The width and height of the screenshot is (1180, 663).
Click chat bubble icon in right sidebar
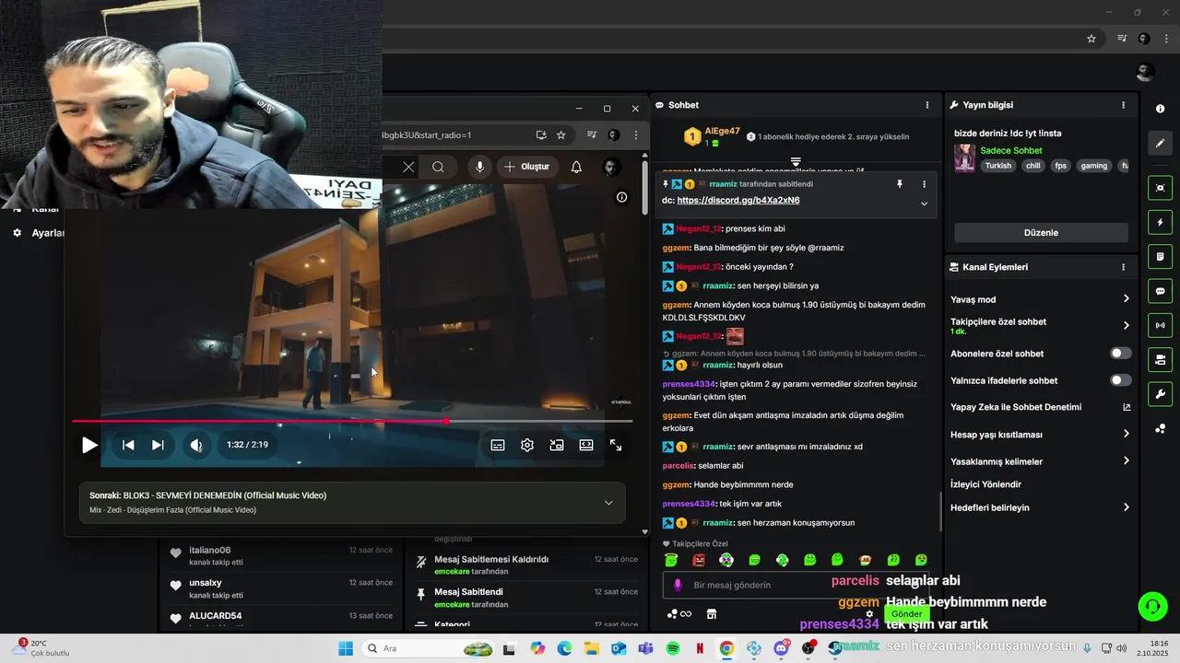click(1160, 291)
